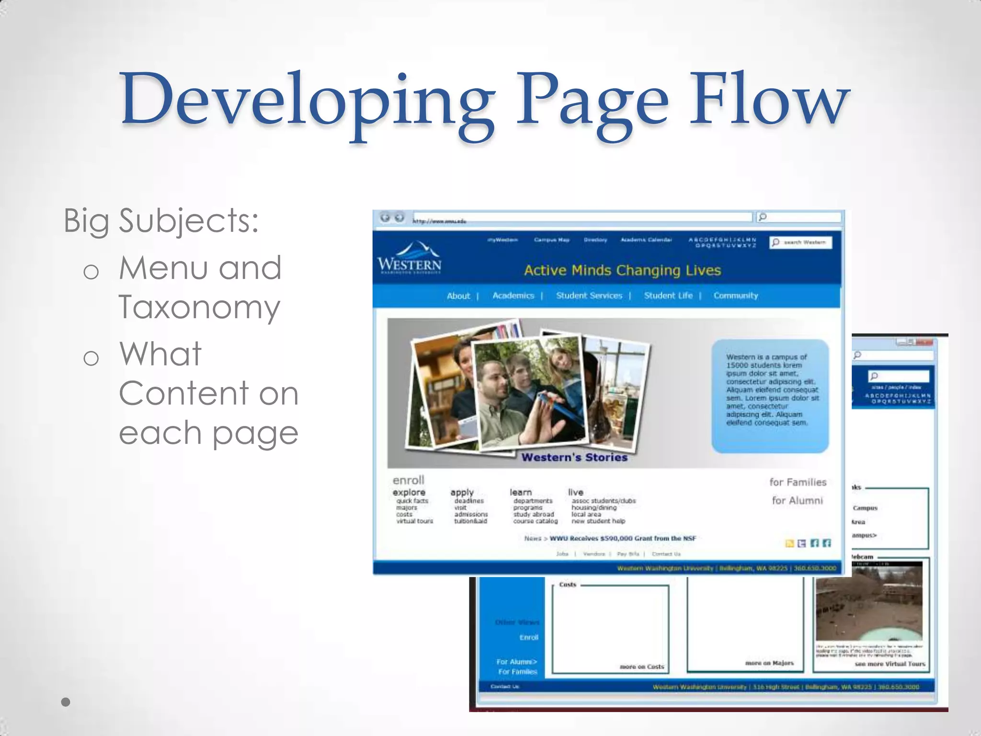The image size is (981, 736).
Task: Open course catalog under learn
Action: pyautogui.click(x=536, y=521)
